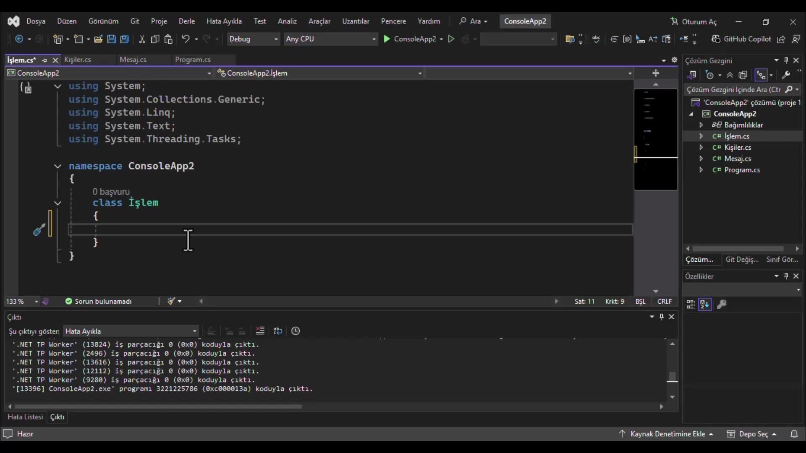Click Start Without Debugging outline play icon
The width and height of the screenshot is (806, 453).
[451, 39]
